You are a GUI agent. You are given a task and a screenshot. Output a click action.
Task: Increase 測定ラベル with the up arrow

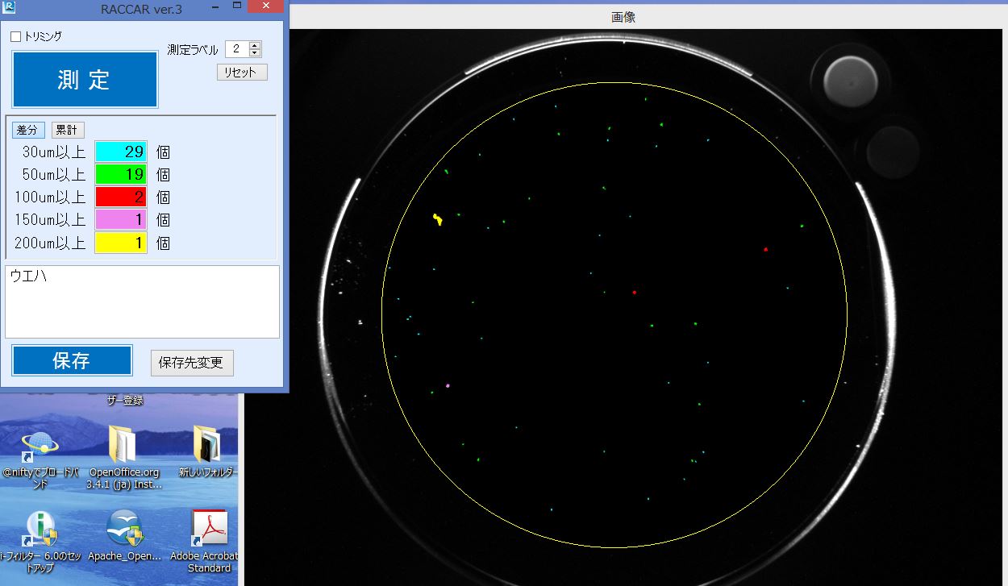[255, 45]
